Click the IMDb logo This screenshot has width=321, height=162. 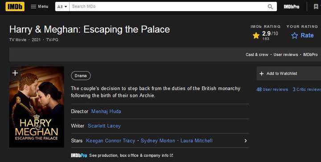tap(15, 7)
